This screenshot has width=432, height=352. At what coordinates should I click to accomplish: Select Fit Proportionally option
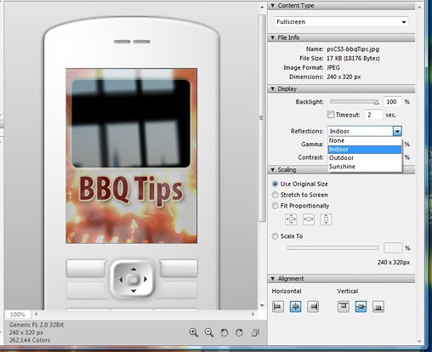pos(275,206)
